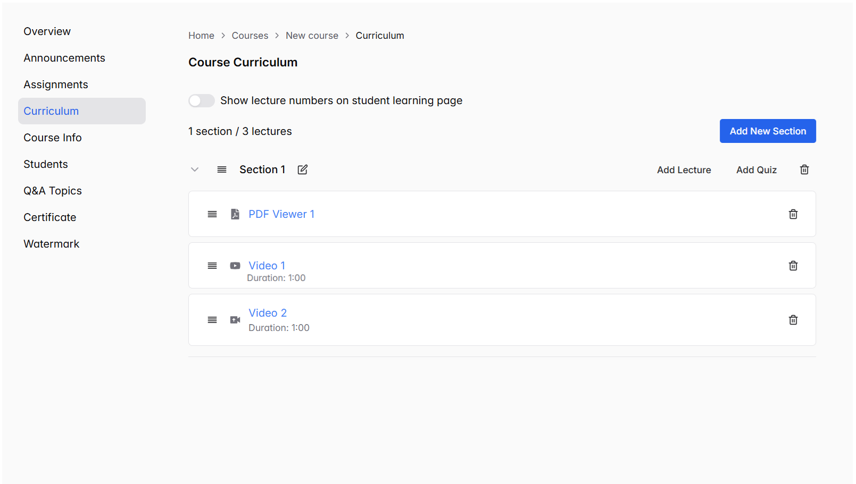Click the delete icon next to Video 1
Viewport: 856px width, 484px height.
(x=793, y=265)
